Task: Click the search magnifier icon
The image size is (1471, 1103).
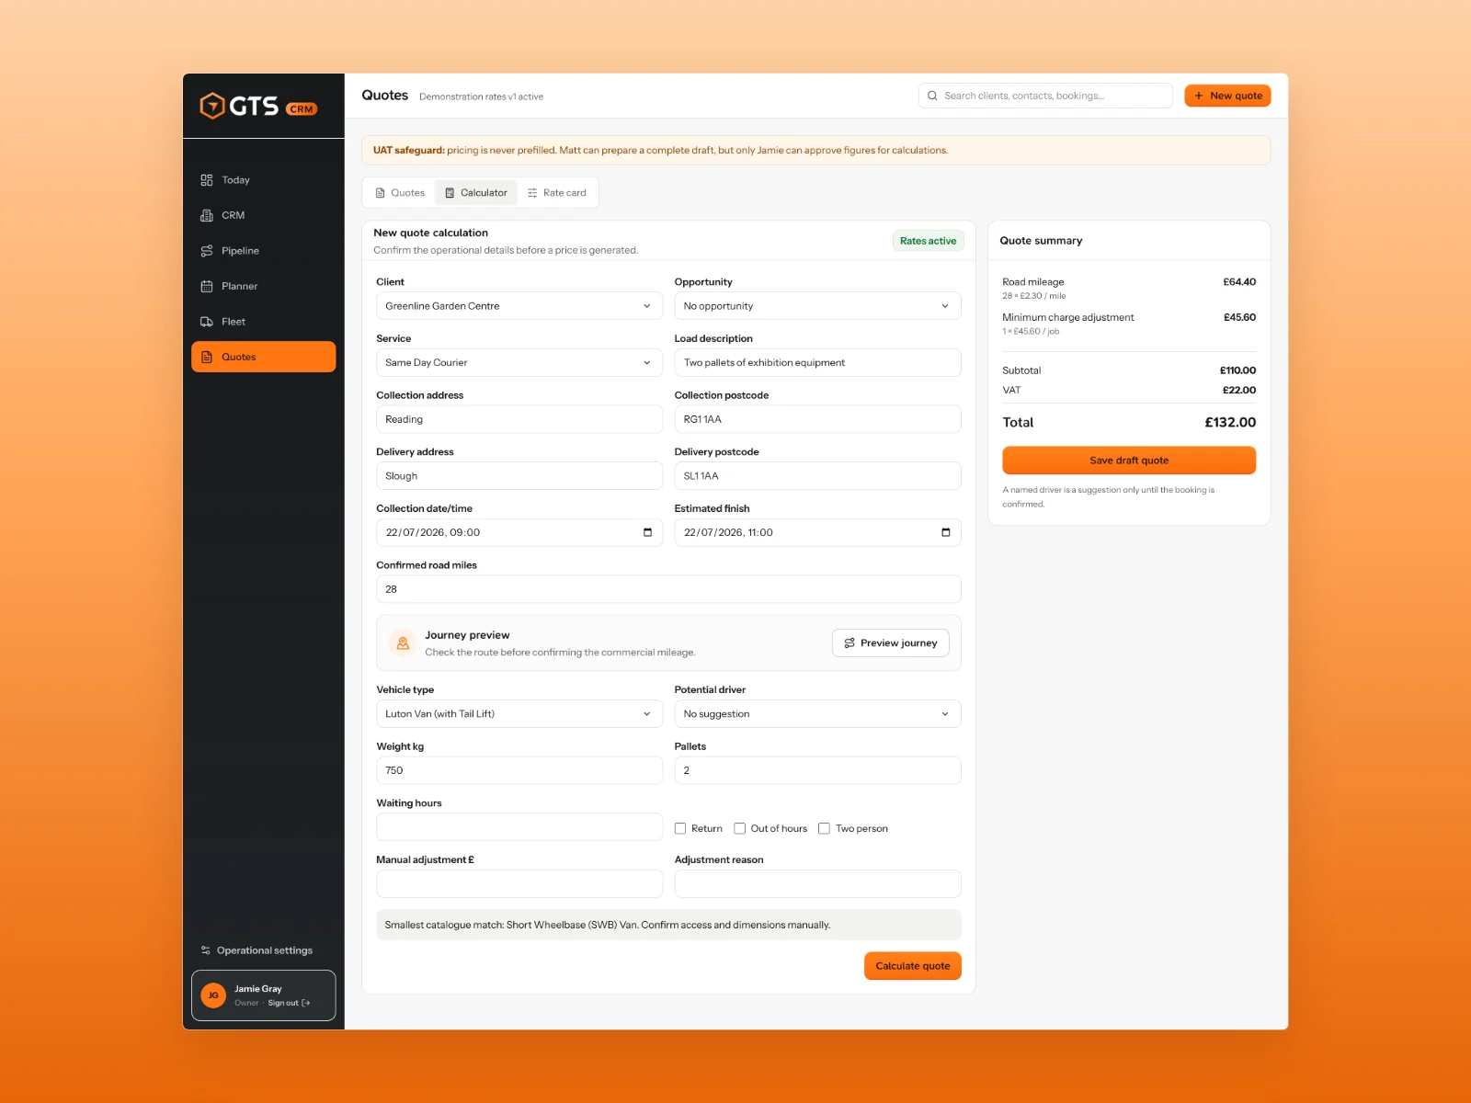Action: (x=932, y=96)
